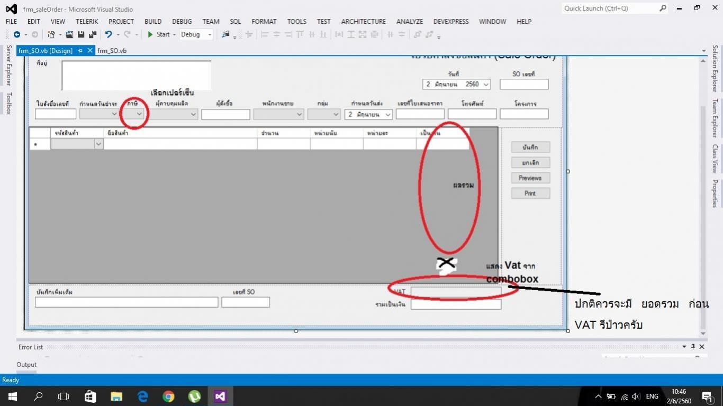
Task: Open the กำหนดวันส่ง date picker dropdown
Action: pos(388,114)
